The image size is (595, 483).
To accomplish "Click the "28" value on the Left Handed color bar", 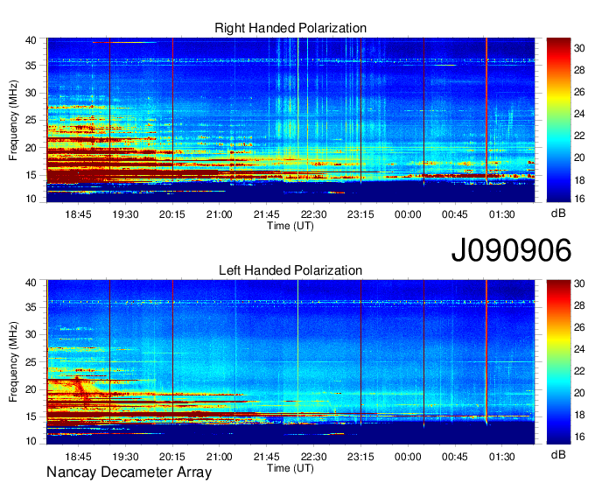I will (579, 305).
